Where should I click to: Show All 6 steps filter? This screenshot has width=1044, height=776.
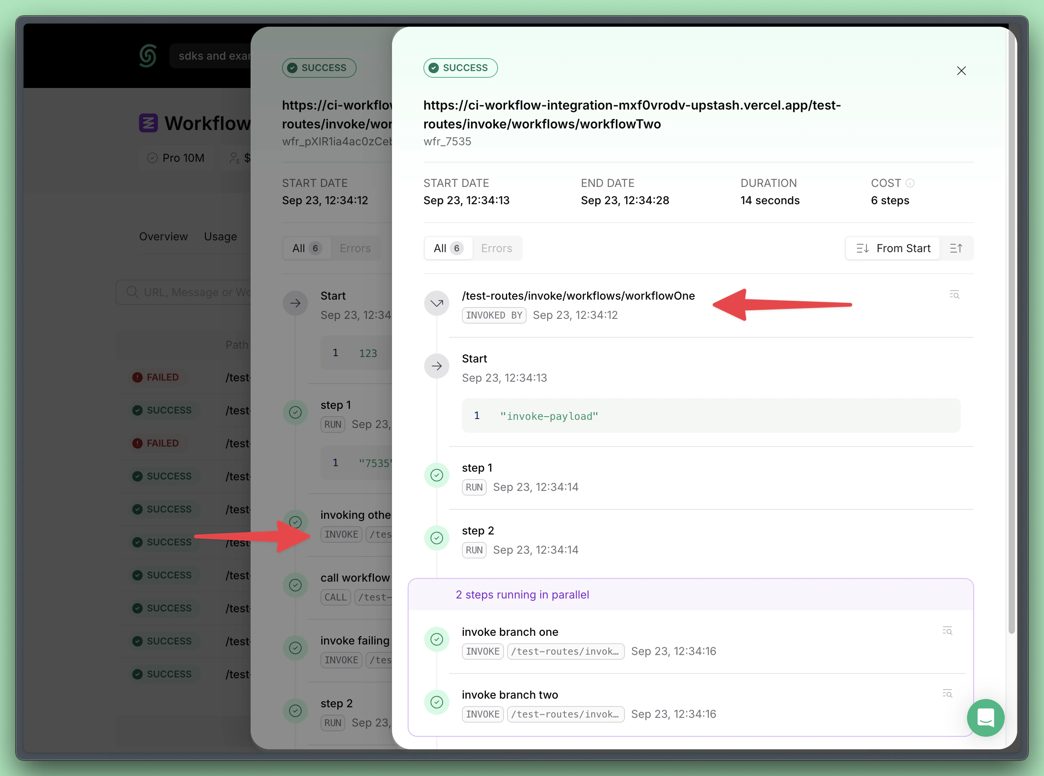click(448, 248)
